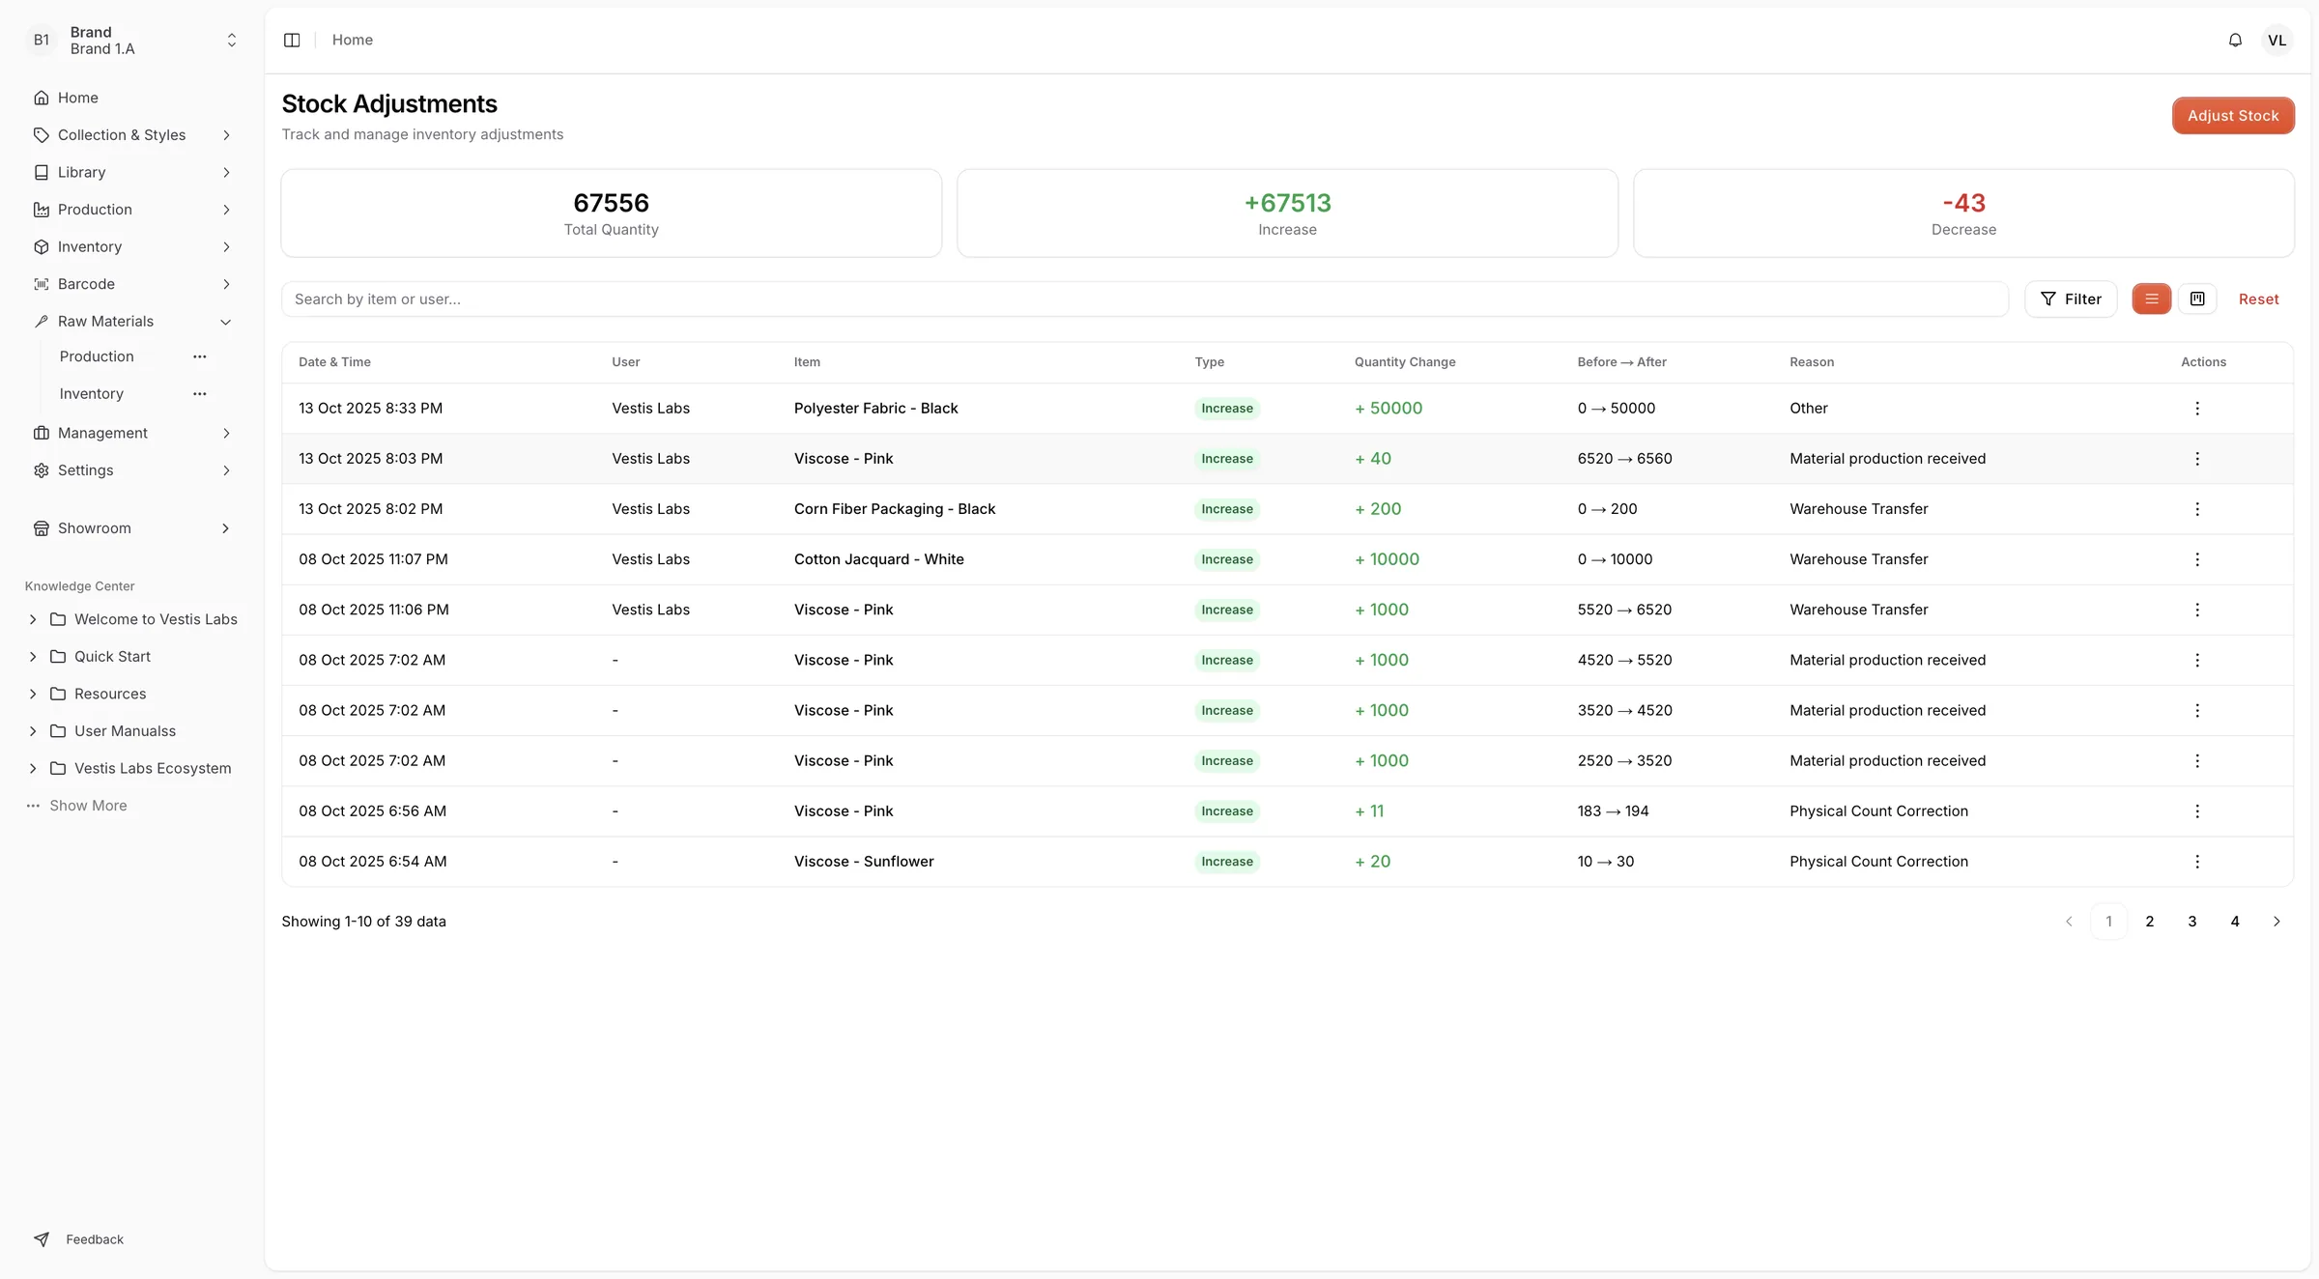Expand Collection & Styles menu
Screen dimensions: 2319x1279
(x=132, y=135)
